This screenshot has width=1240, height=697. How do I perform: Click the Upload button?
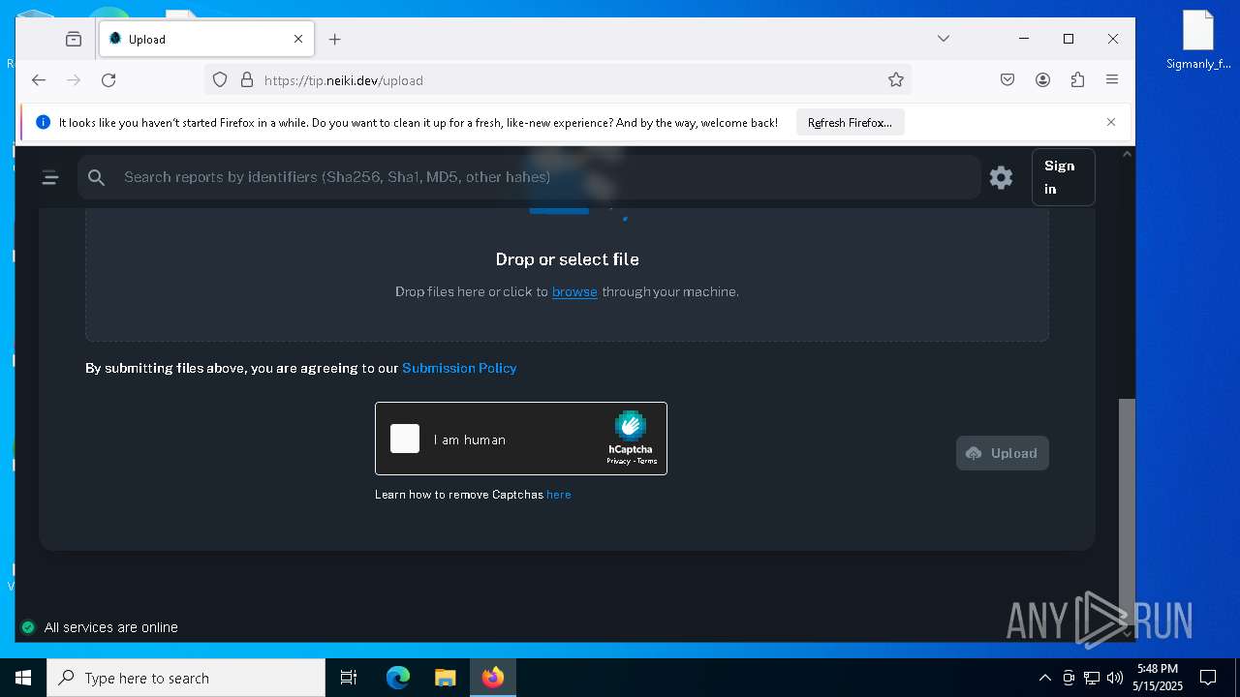pyautogui.click(x=1002, y=453)
